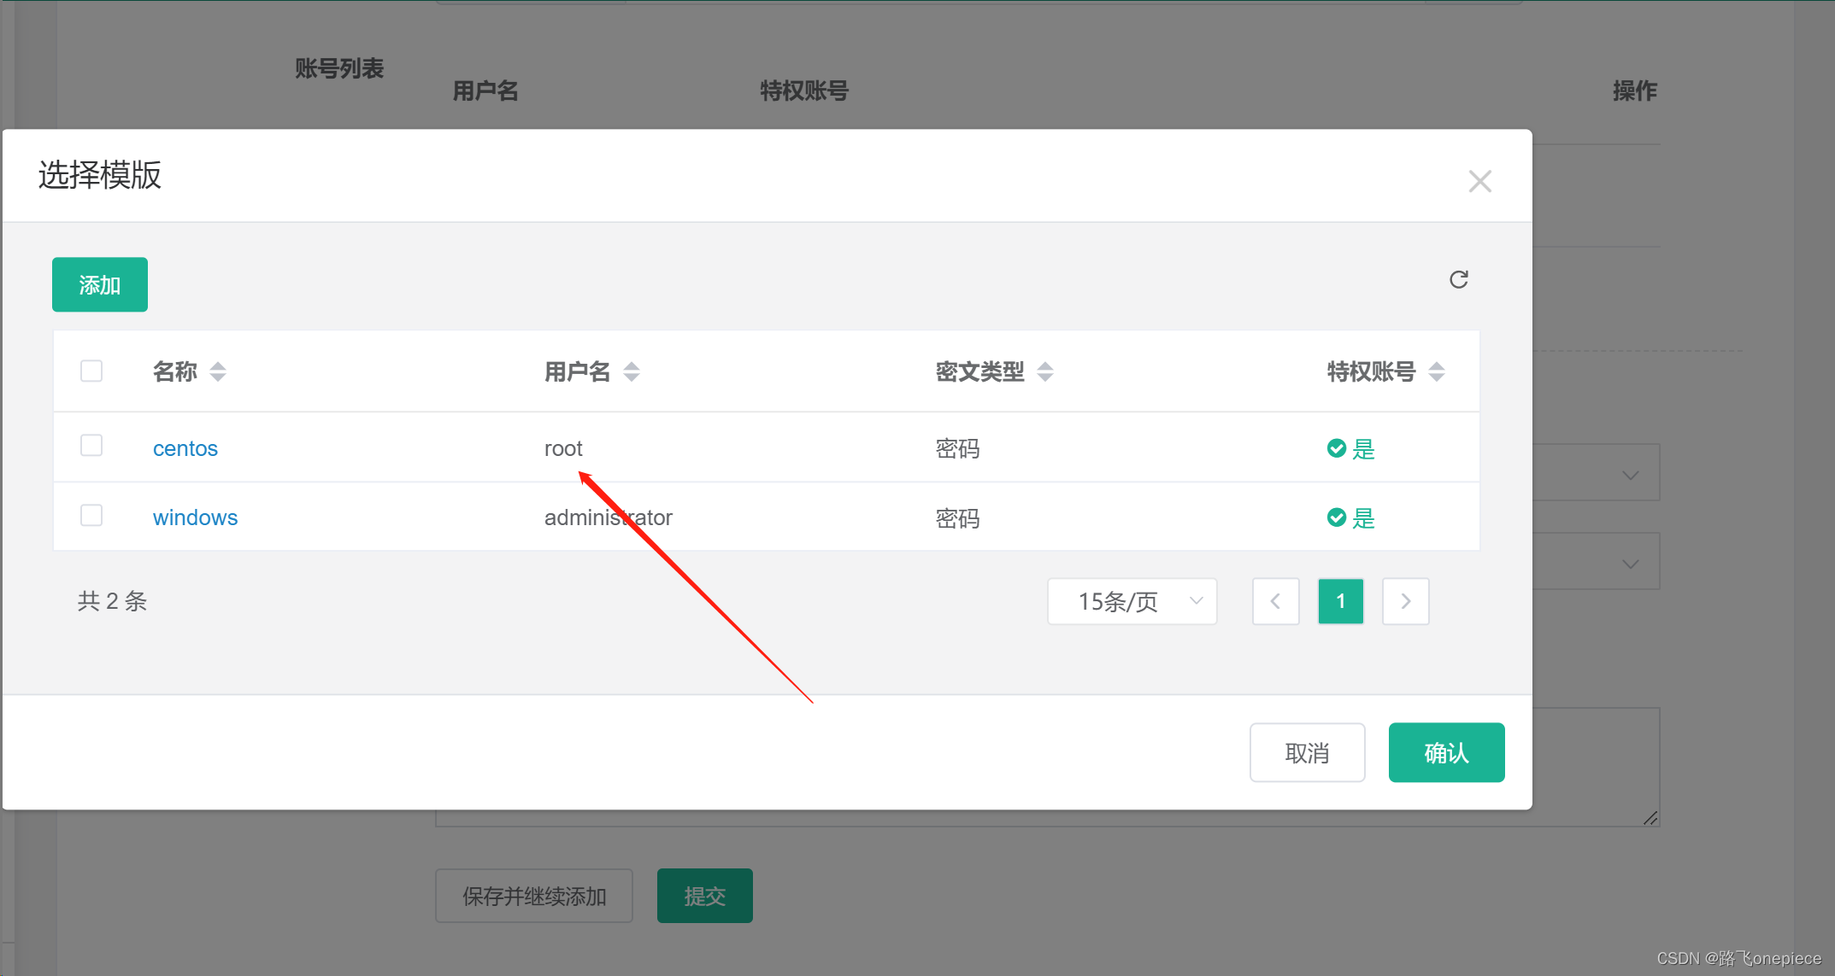This screenshot has height=976, width=1835.
Task: Sort by 特权账号 column sort arrows
Action: (1436, 371)
